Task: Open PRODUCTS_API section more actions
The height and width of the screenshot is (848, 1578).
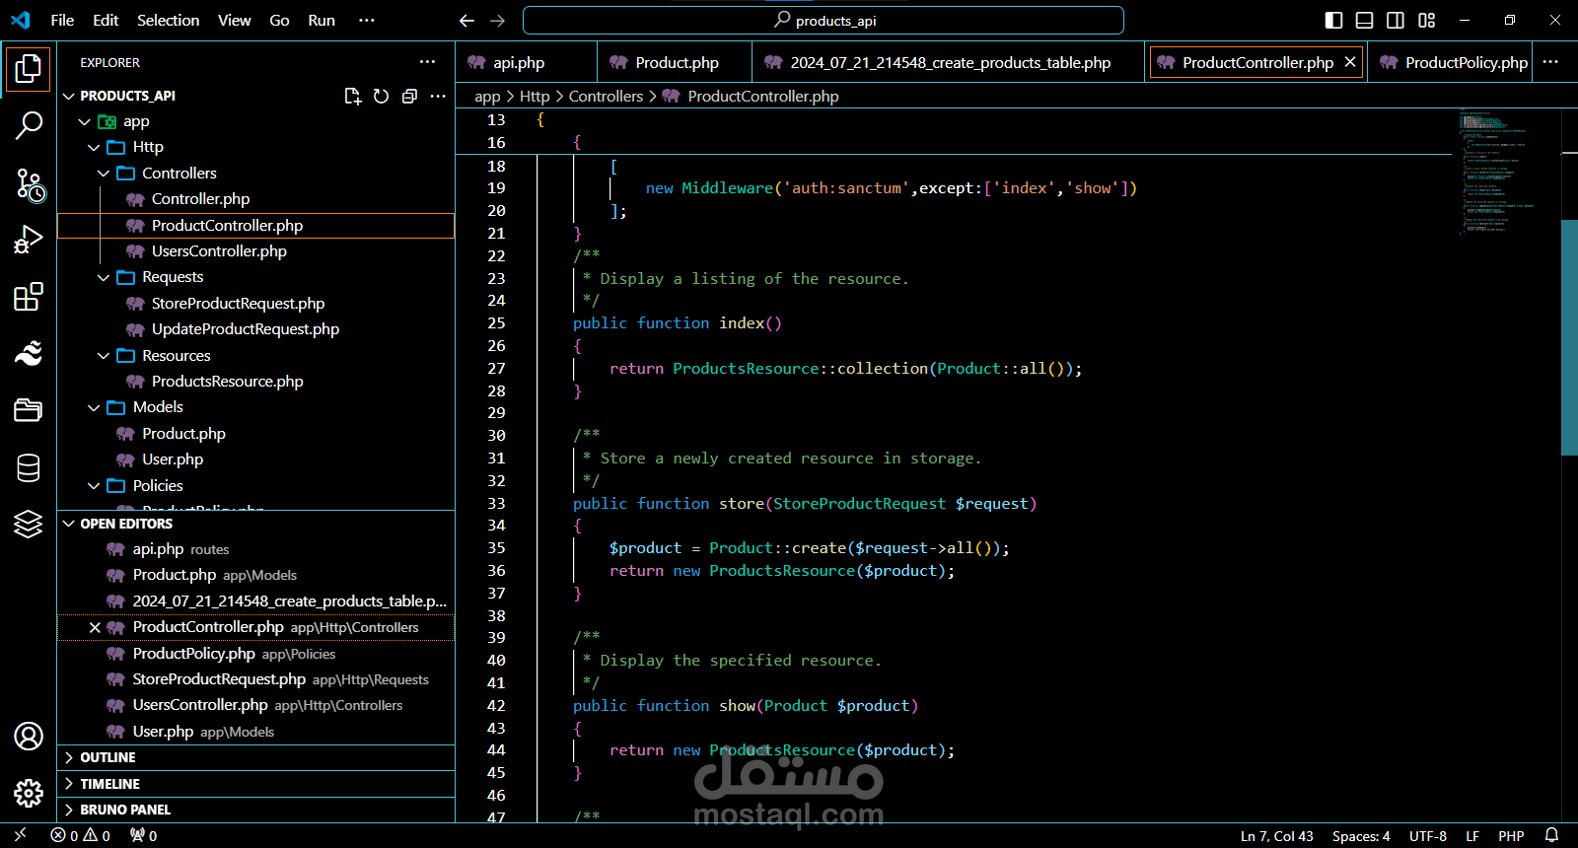Action: [438, 96]
